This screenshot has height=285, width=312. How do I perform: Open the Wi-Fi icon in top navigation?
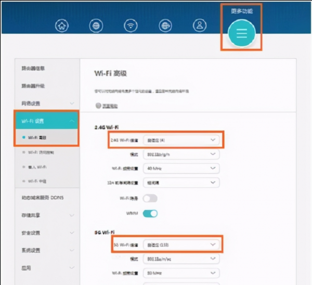tap(131, 25)
